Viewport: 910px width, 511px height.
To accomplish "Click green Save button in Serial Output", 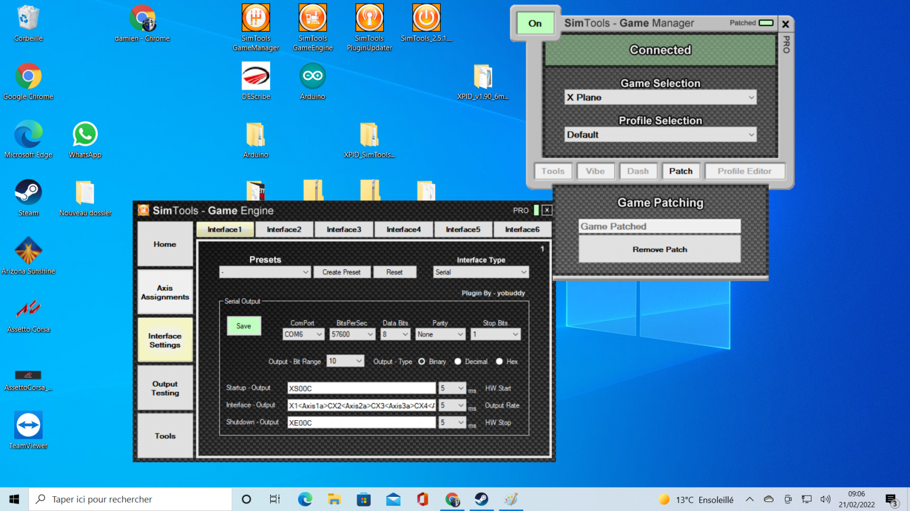I will (x=244, y=326).
